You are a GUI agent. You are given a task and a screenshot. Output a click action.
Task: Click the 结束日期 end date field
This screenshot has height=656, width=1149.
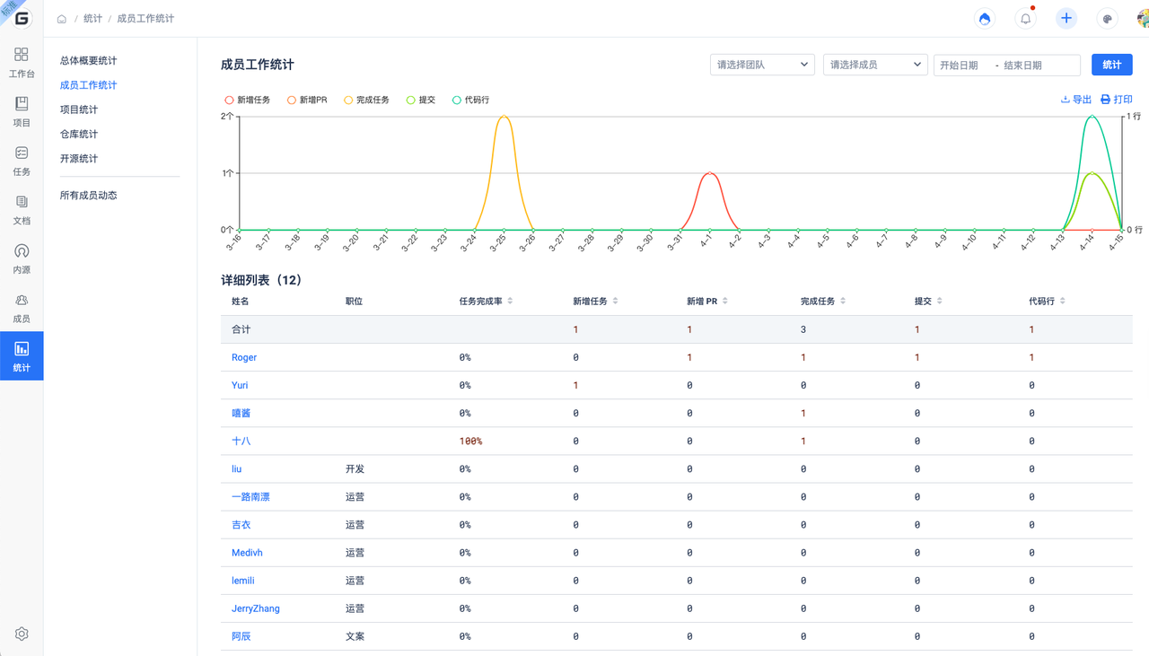pos(1023,66)
